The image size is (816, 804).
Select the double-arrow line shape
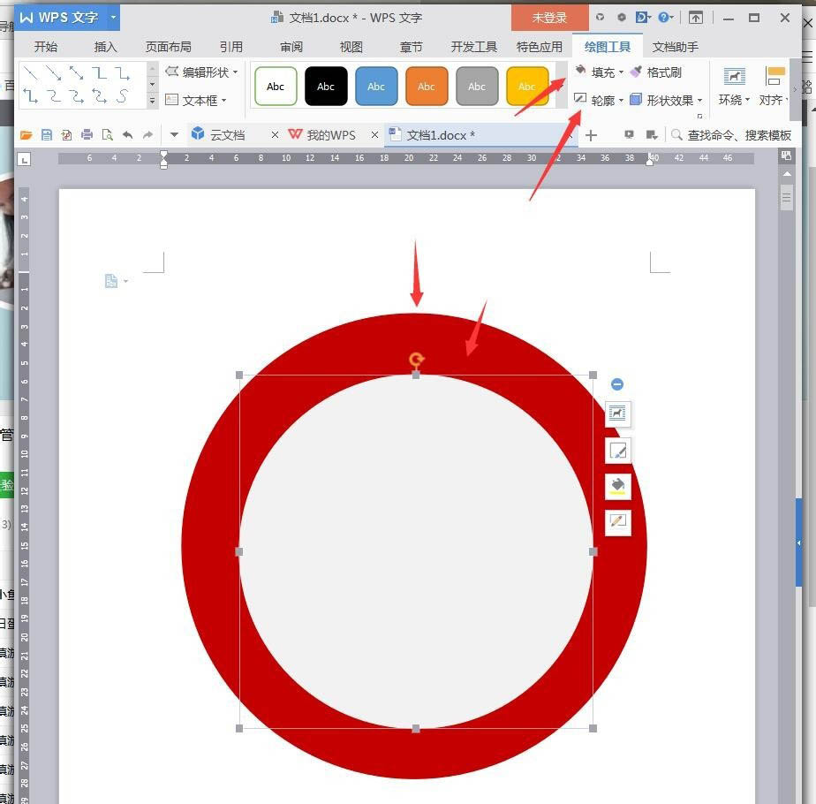pyautogui.click(x=77, y=73)
